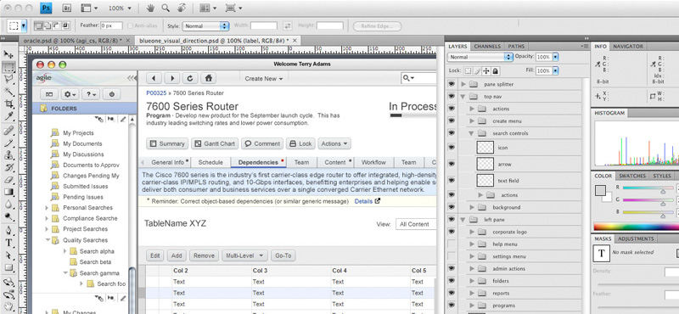This screenshot has width=679, height=314.
Task: Select the Lasso tool
Action: pos(8,79)
